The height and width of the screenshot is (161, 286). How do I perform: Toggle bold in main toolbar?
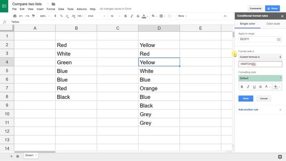[x=126, y=16]
